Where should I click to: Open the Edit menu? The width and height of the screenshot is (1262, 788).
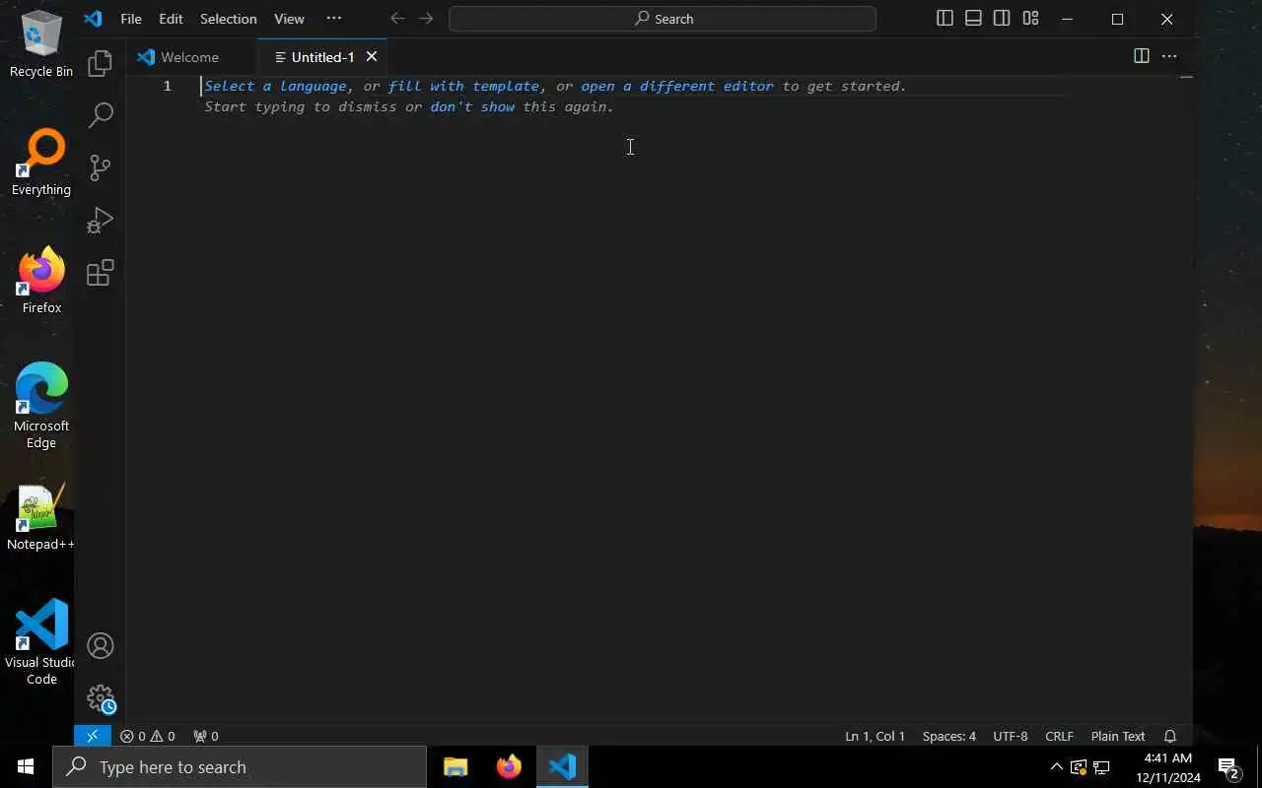(171, 18)
